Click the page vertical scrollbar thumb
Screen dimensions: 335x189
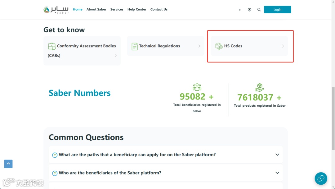333,118
